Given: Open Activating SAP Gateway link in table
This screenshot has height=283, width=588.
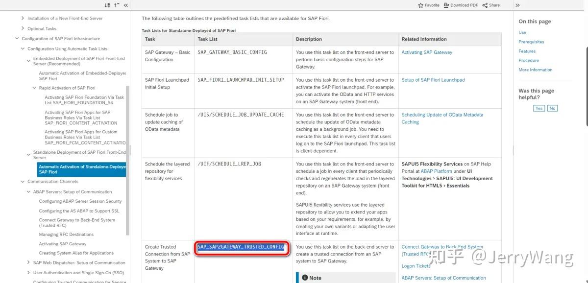Looking at the screenshot, I should pos(427,52).
